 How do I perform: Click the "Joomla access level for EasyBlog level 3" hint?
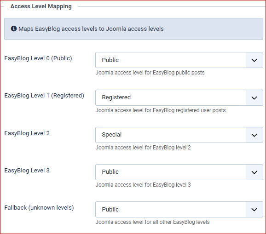click(x=143, y=185)
